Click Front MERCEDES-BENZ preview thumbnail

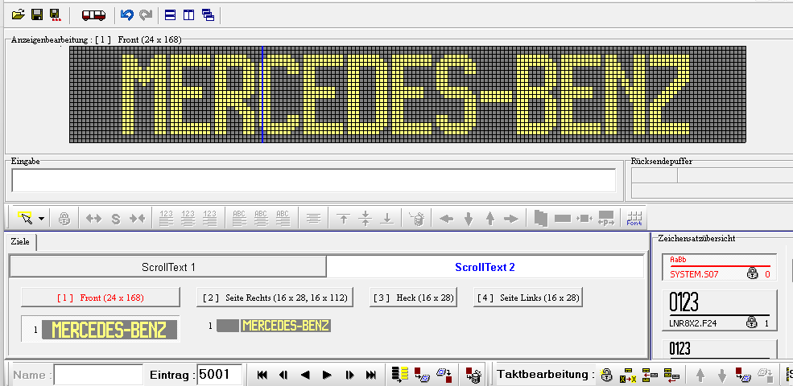click(x=109, y=330)
